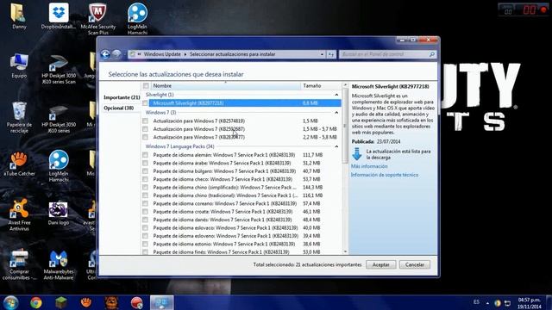This screenshot has height=310, width=552.
Task: Click Windows Update in the breadcrumb
Action: [162, 54]
